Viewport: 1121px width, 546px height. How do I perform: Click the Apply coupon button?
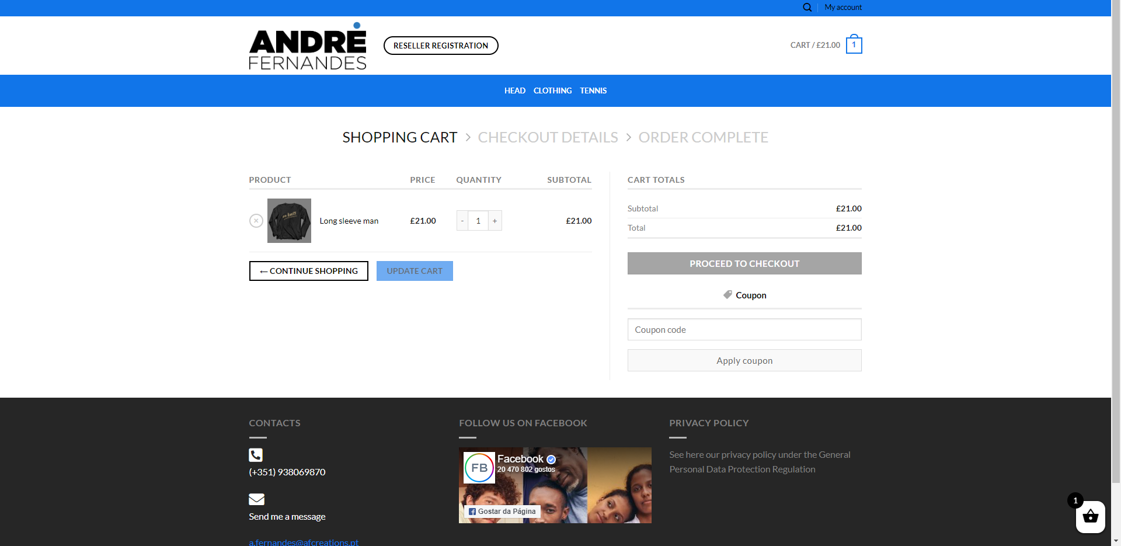tap(744, 360)
